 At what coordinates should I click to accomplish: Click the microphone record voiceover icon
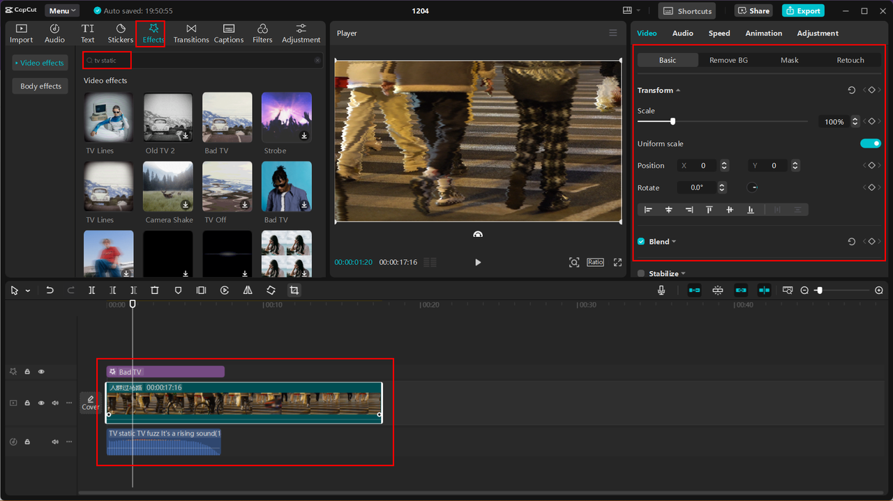(661, 291)
